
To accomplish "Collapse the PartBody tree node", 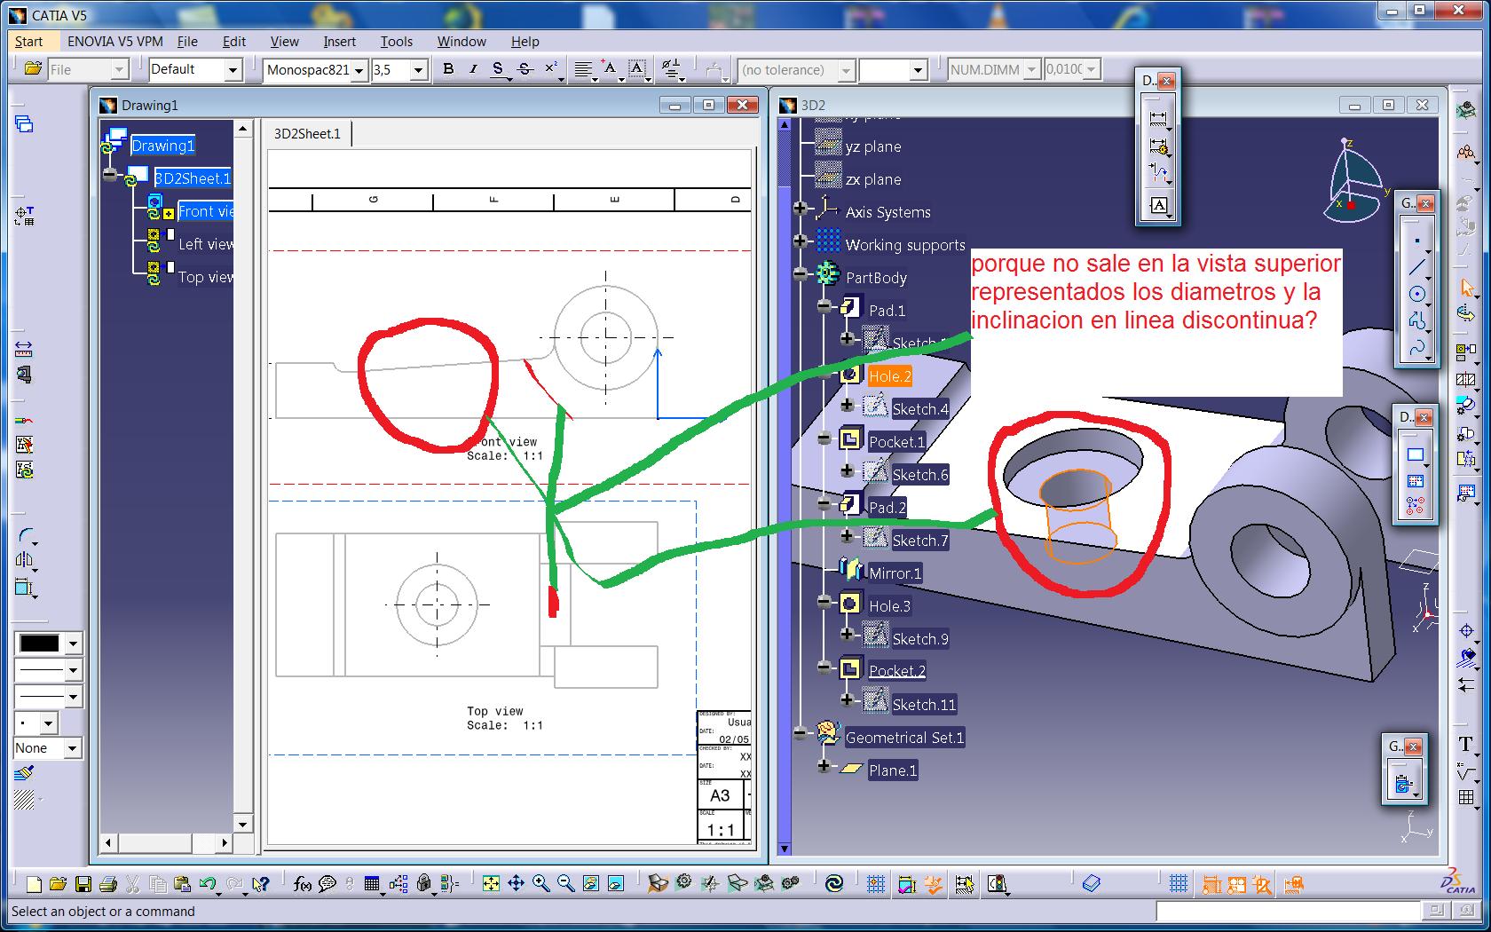I will (801, 276).
